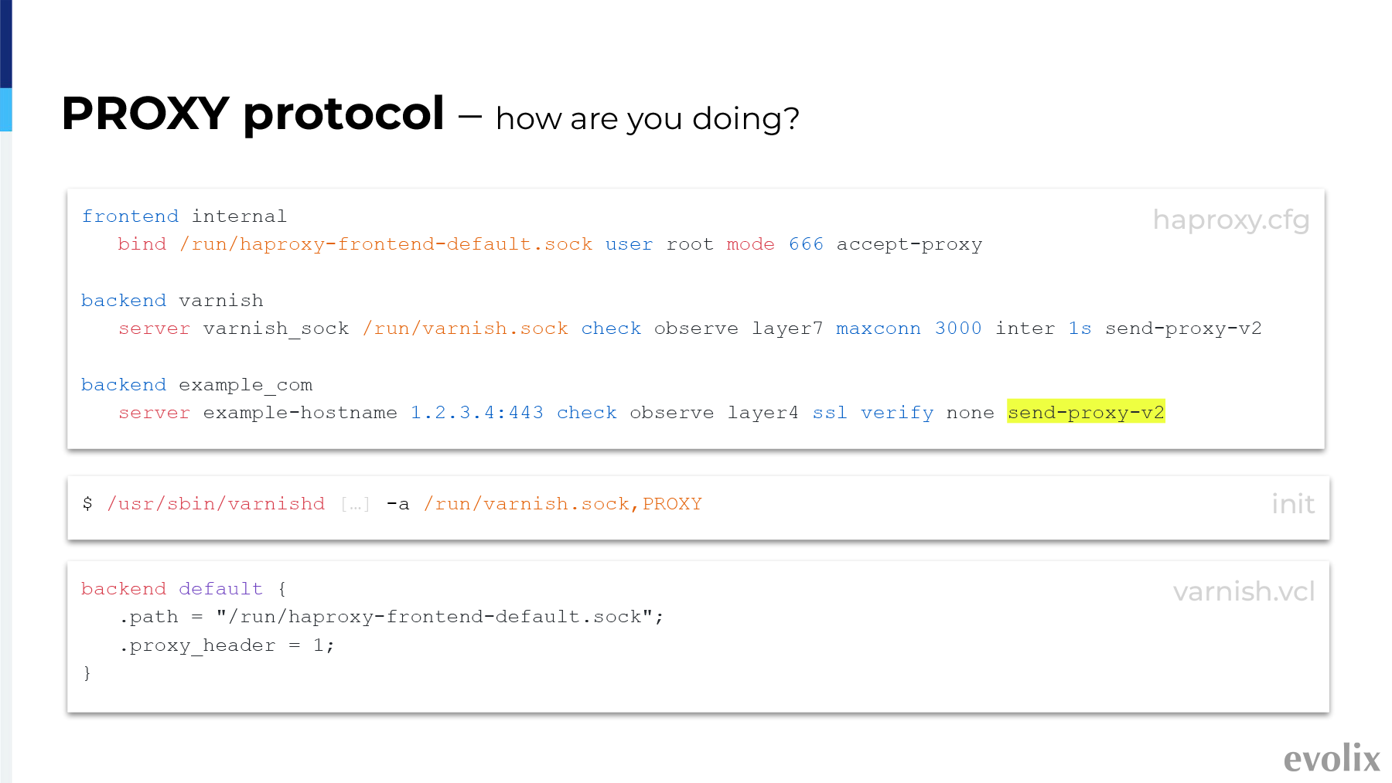Select '/run/haproxy-frontend-default.sock' in bind line
Screen dimensions: 1392x783
tap(386, 244)
